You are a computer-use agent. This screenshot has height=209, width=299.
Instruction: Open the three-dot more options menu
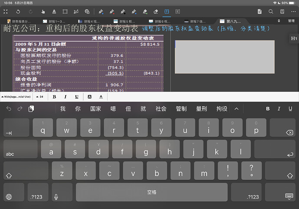pyautogui.click(x=293, y=12)
